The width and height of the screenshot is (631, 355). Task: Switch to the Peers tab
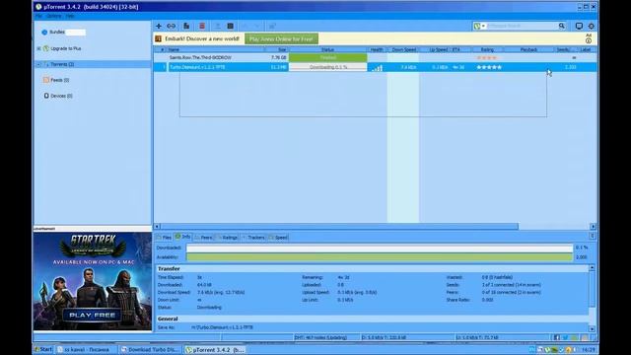pos(204,238)
